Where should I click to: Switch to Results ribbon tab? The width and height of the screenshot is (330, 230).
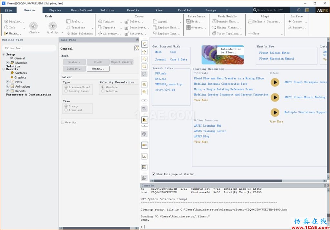(x=133, y=10)
